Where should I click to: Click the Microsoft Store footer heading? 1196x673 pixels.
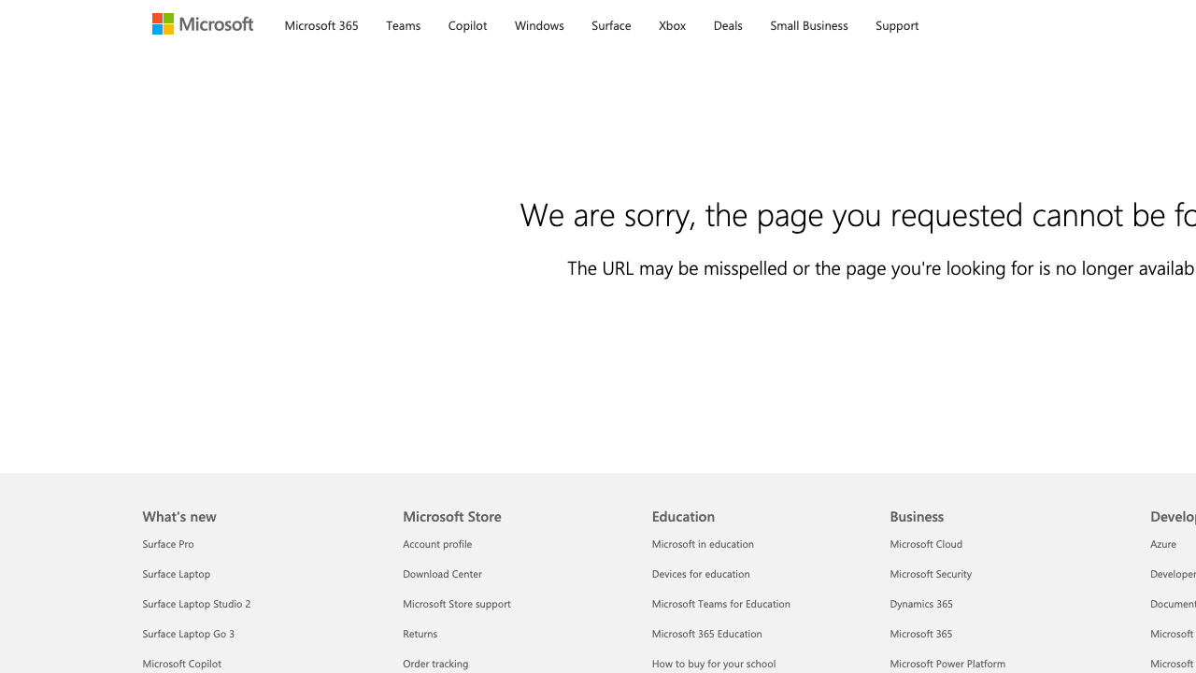tap(452, 516)
